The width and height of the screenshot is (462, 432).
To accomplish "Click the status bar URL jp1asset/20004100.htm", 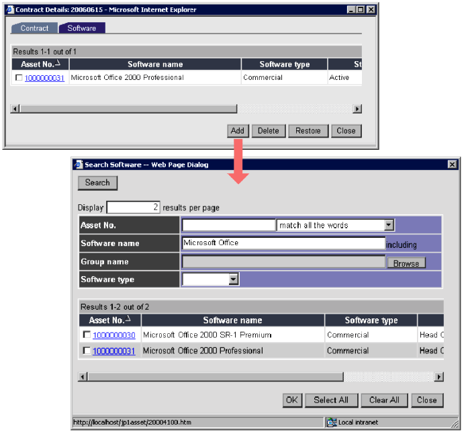I will tap(132, 423).
